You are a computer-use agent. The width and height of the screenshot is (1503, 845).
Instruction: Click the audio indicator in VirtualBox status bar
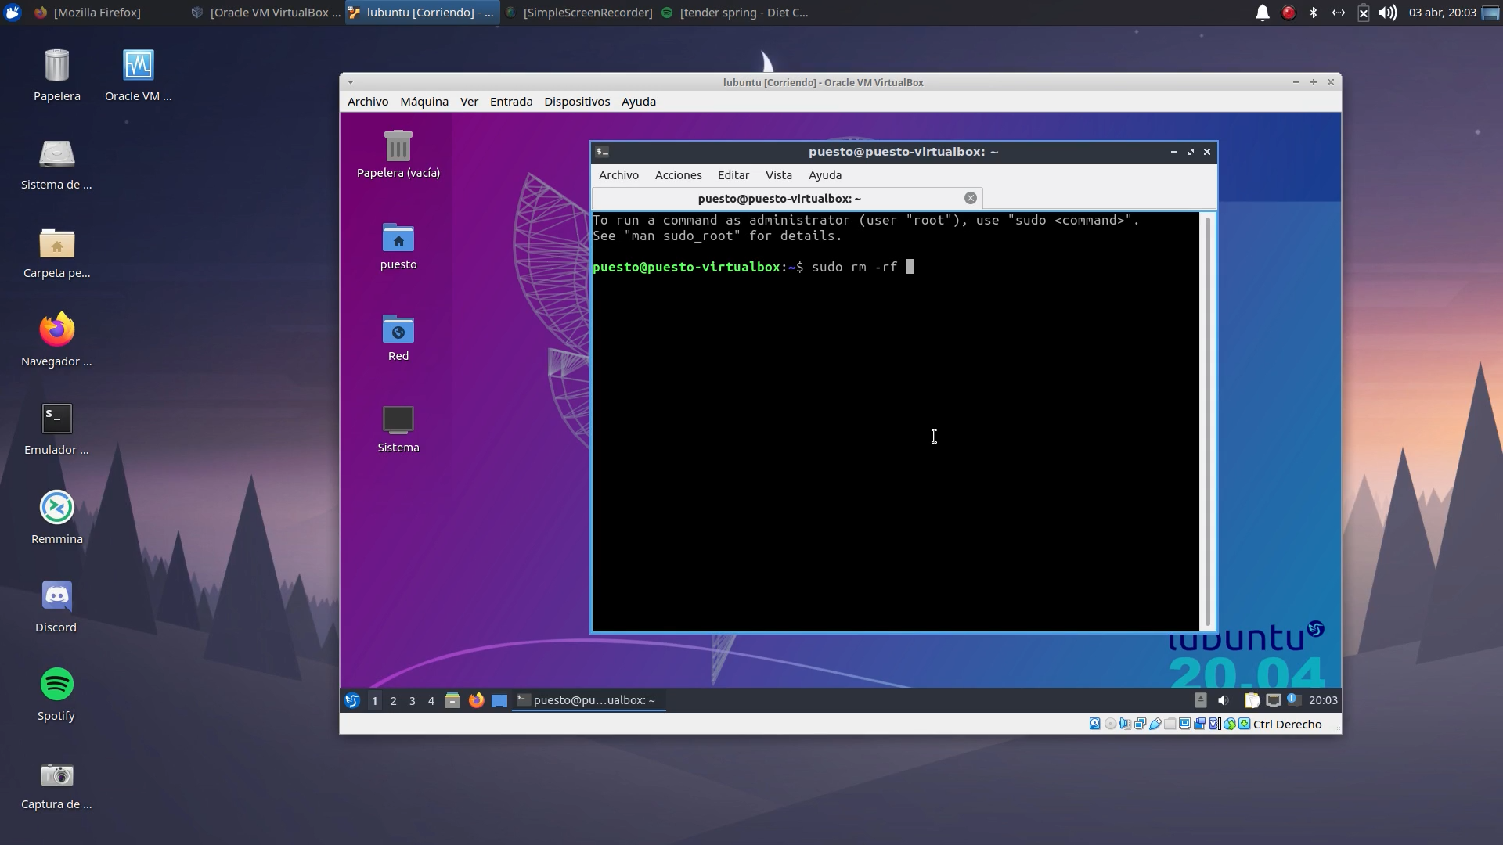click(x=1126, y=725)
